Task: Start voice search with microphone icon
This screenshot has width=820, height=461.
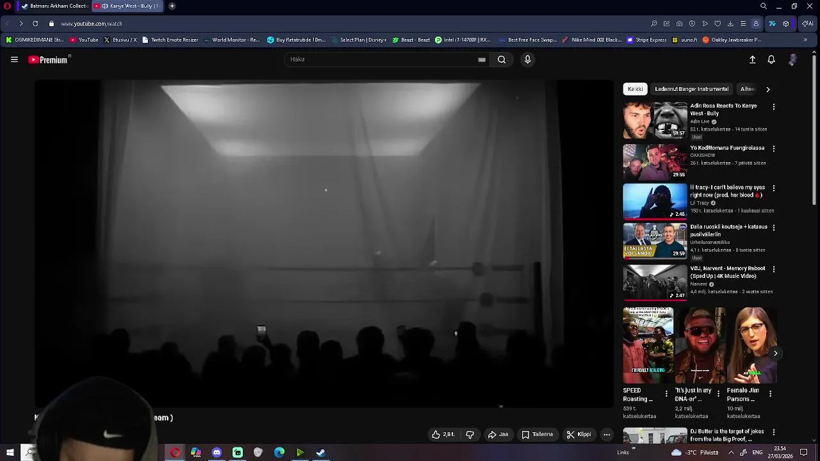Action: pos(527,60)
